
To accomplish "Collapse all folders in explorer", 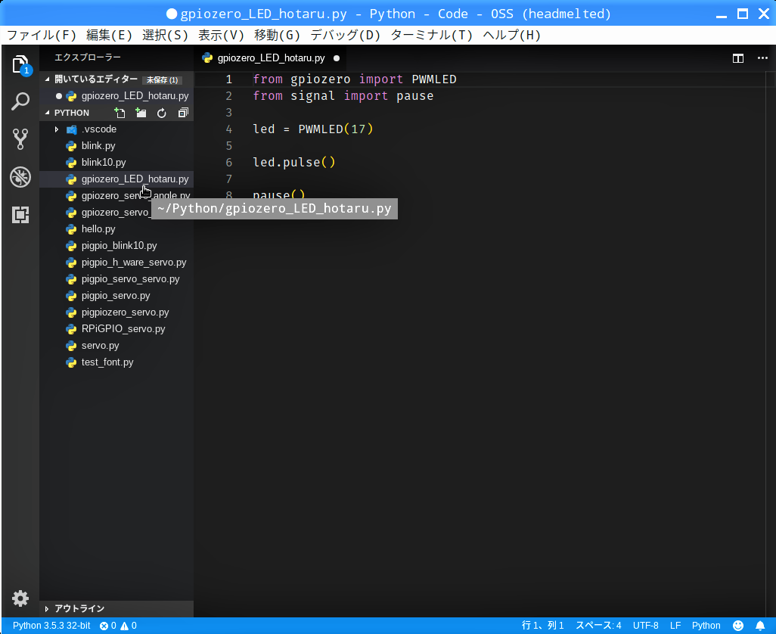I will [183, 113].
